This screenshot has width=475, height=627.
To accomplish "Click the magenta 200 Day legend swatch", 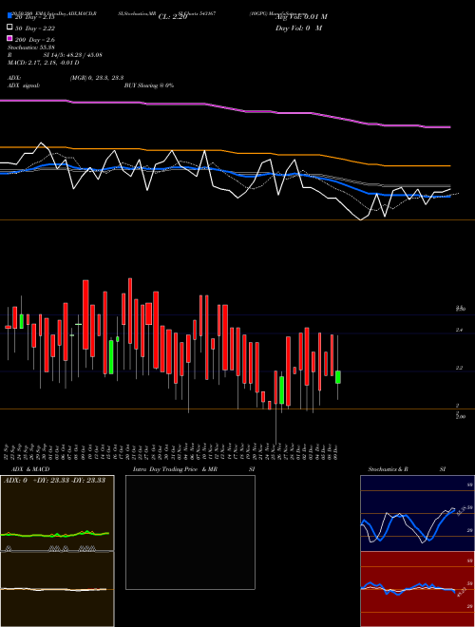I will 9,38.
